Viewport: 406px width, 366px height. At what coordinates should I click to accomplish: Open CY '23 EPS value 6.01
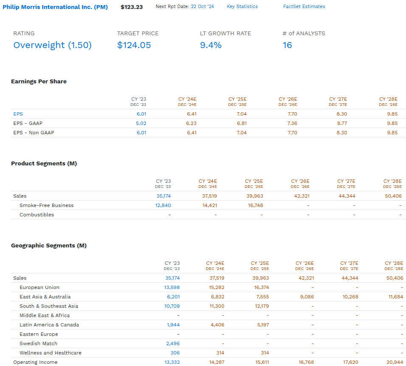142,114
